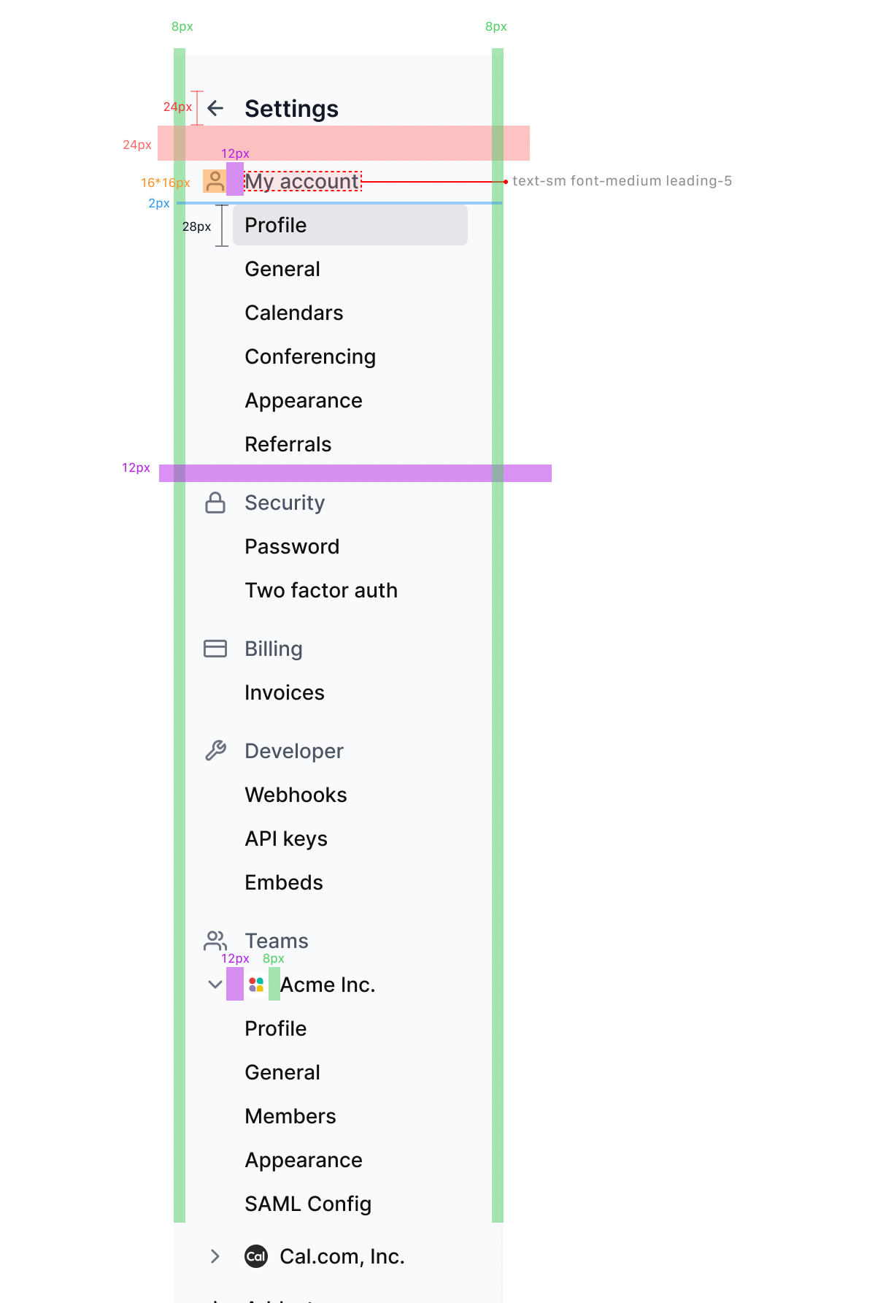
Task: Select SAML Config under Acme Inc.
Action: pos(308,1204)
